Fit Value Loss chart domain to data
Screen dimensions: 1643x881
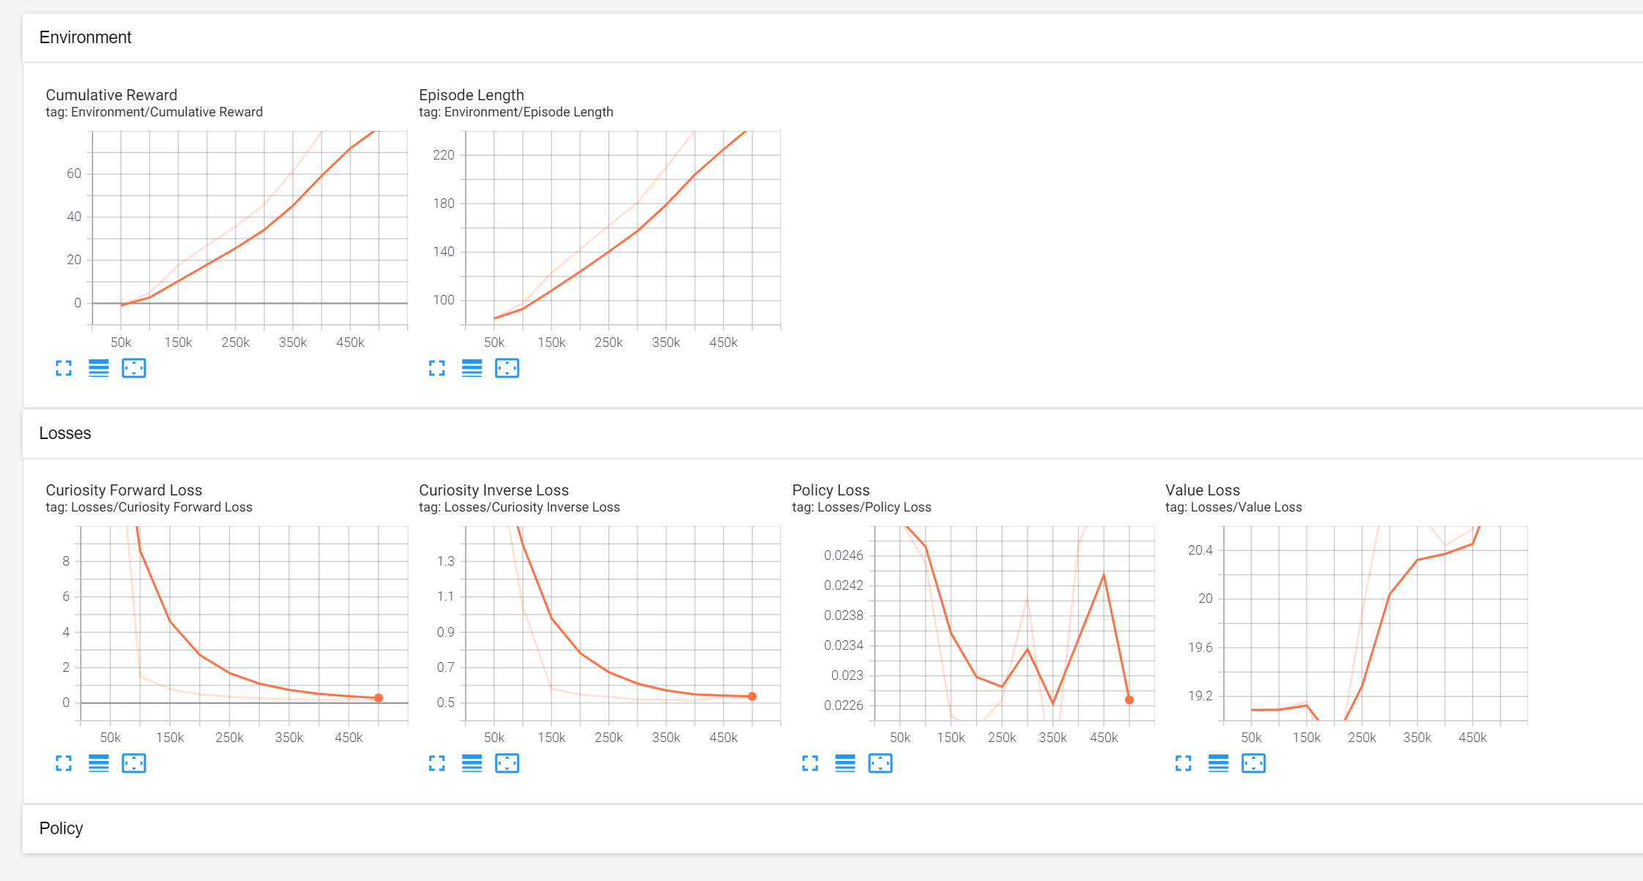pos(1254,763)
